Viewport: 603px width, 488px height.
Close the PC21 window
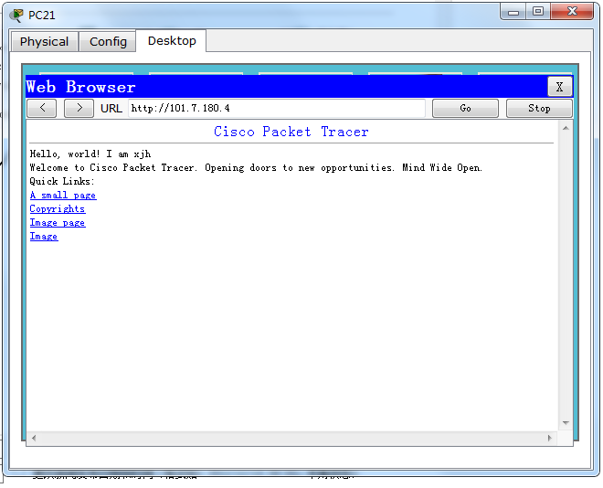tap(572, 11)
